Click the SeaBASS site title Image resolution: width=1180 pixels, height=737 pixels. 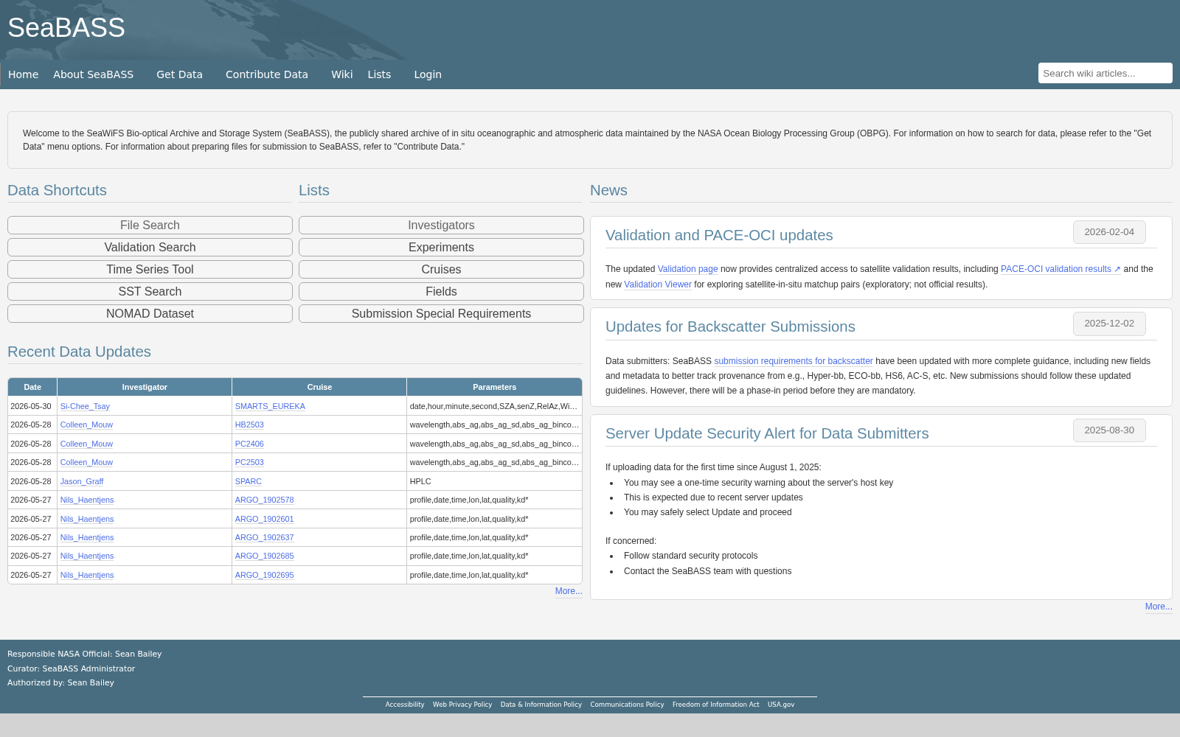coord(66,28)
